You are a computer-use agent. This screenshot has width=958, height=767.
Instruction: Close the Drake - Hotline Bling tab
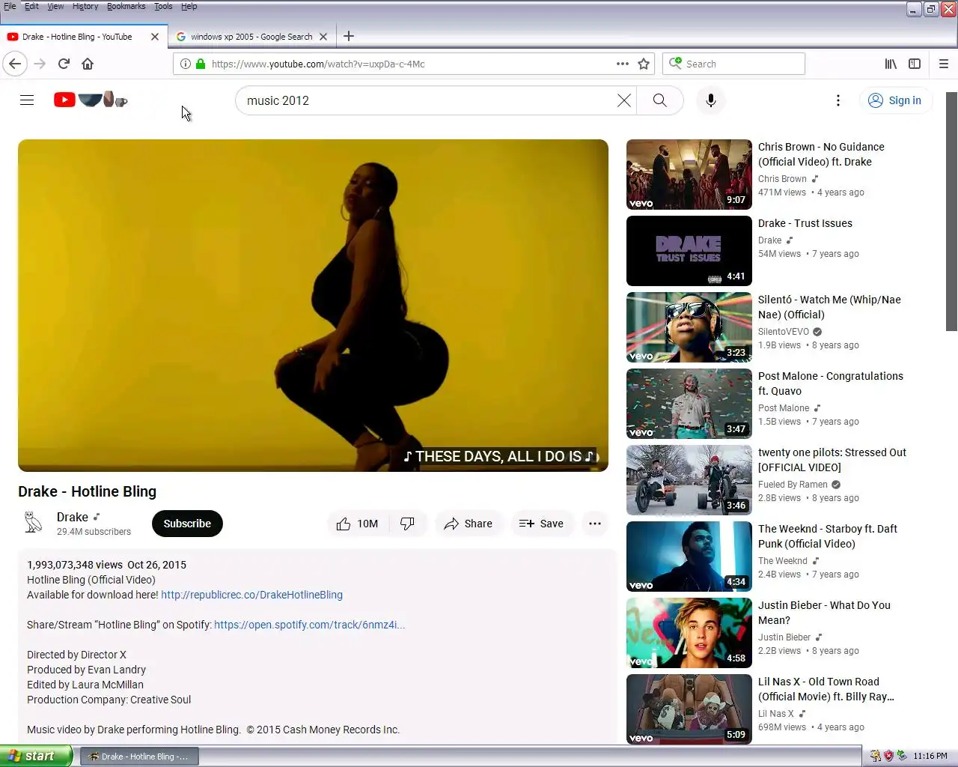(x=155, y=36)
